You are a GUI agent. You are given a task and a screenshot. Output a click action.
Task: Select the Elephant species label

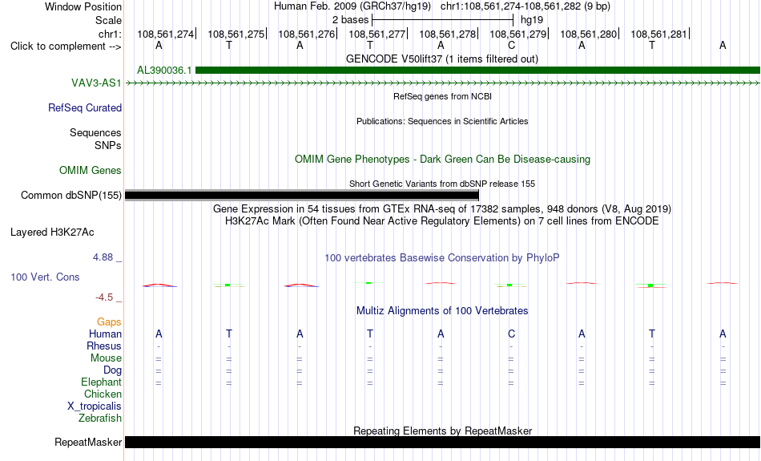pos(102,382)
